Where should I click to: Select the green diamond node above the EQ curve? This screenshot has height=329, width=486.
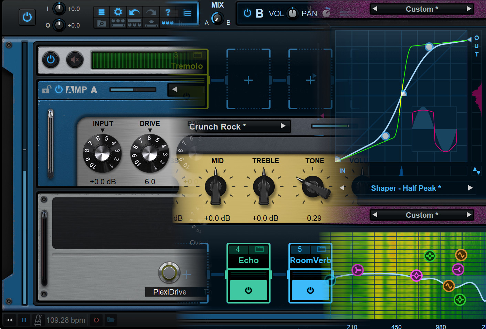pos(430,256)
